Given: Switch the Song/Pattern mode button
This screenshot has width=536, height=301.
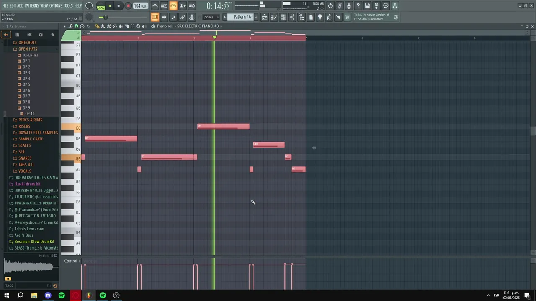Looking at the screenshot, I should point(101,6).
